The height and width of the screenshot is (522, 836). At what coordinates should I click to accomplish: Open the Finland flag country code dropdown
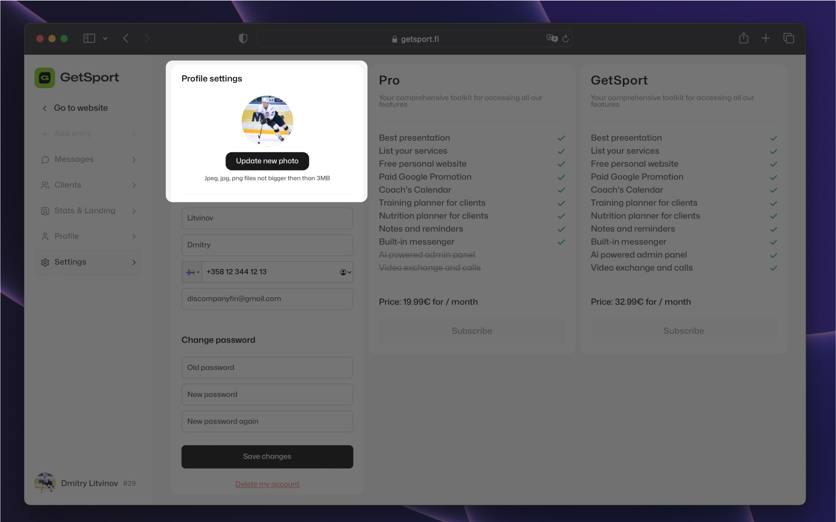193,272
